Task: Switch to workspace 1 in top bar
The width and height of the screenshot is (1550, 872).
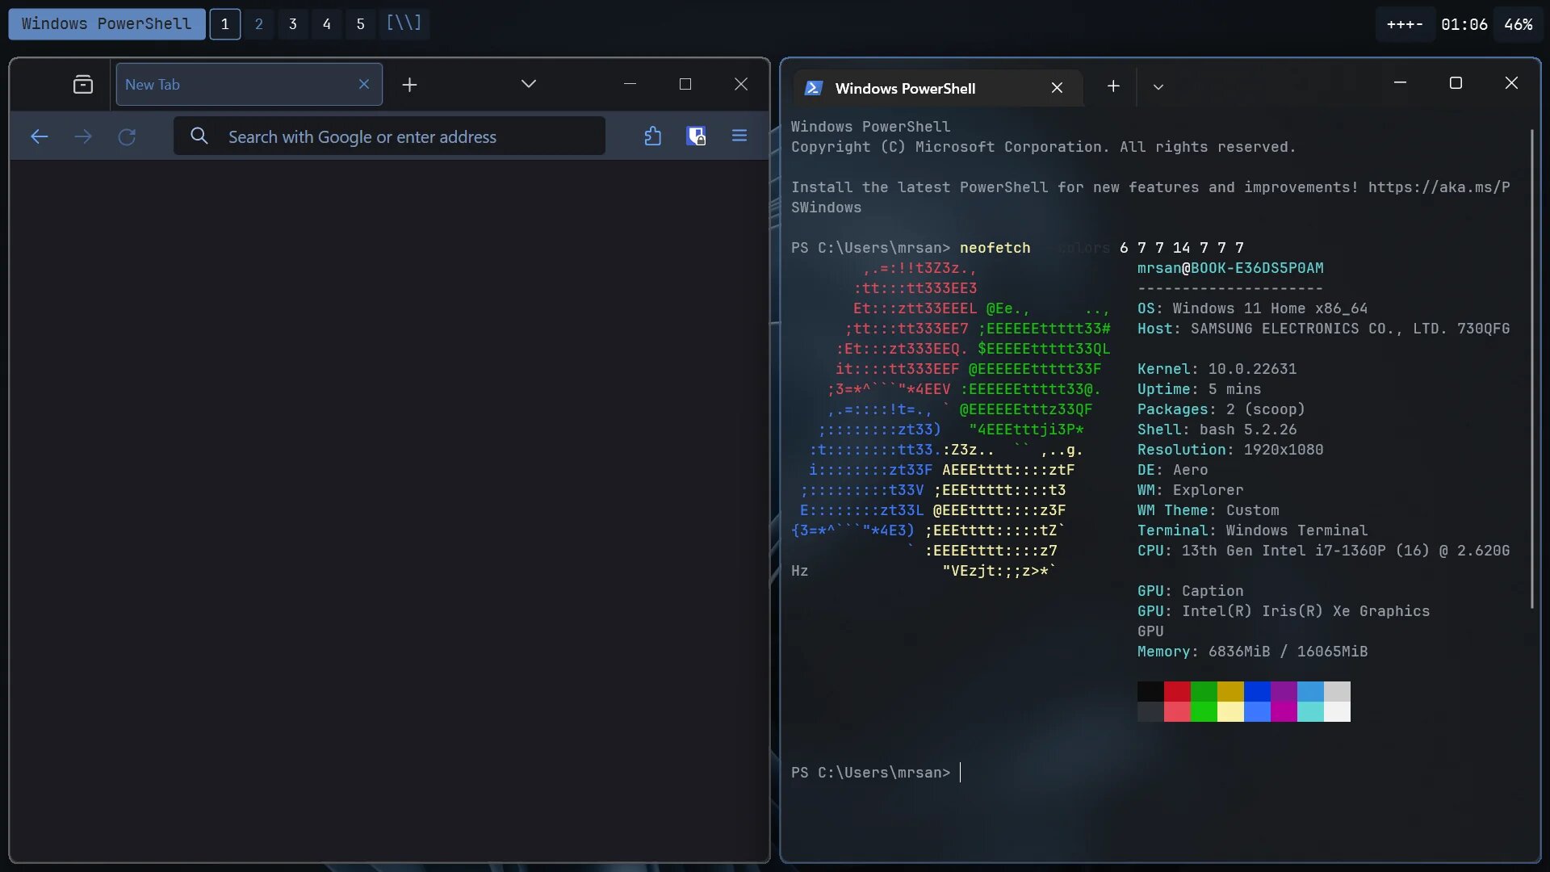Action: (x=225, y=24)
